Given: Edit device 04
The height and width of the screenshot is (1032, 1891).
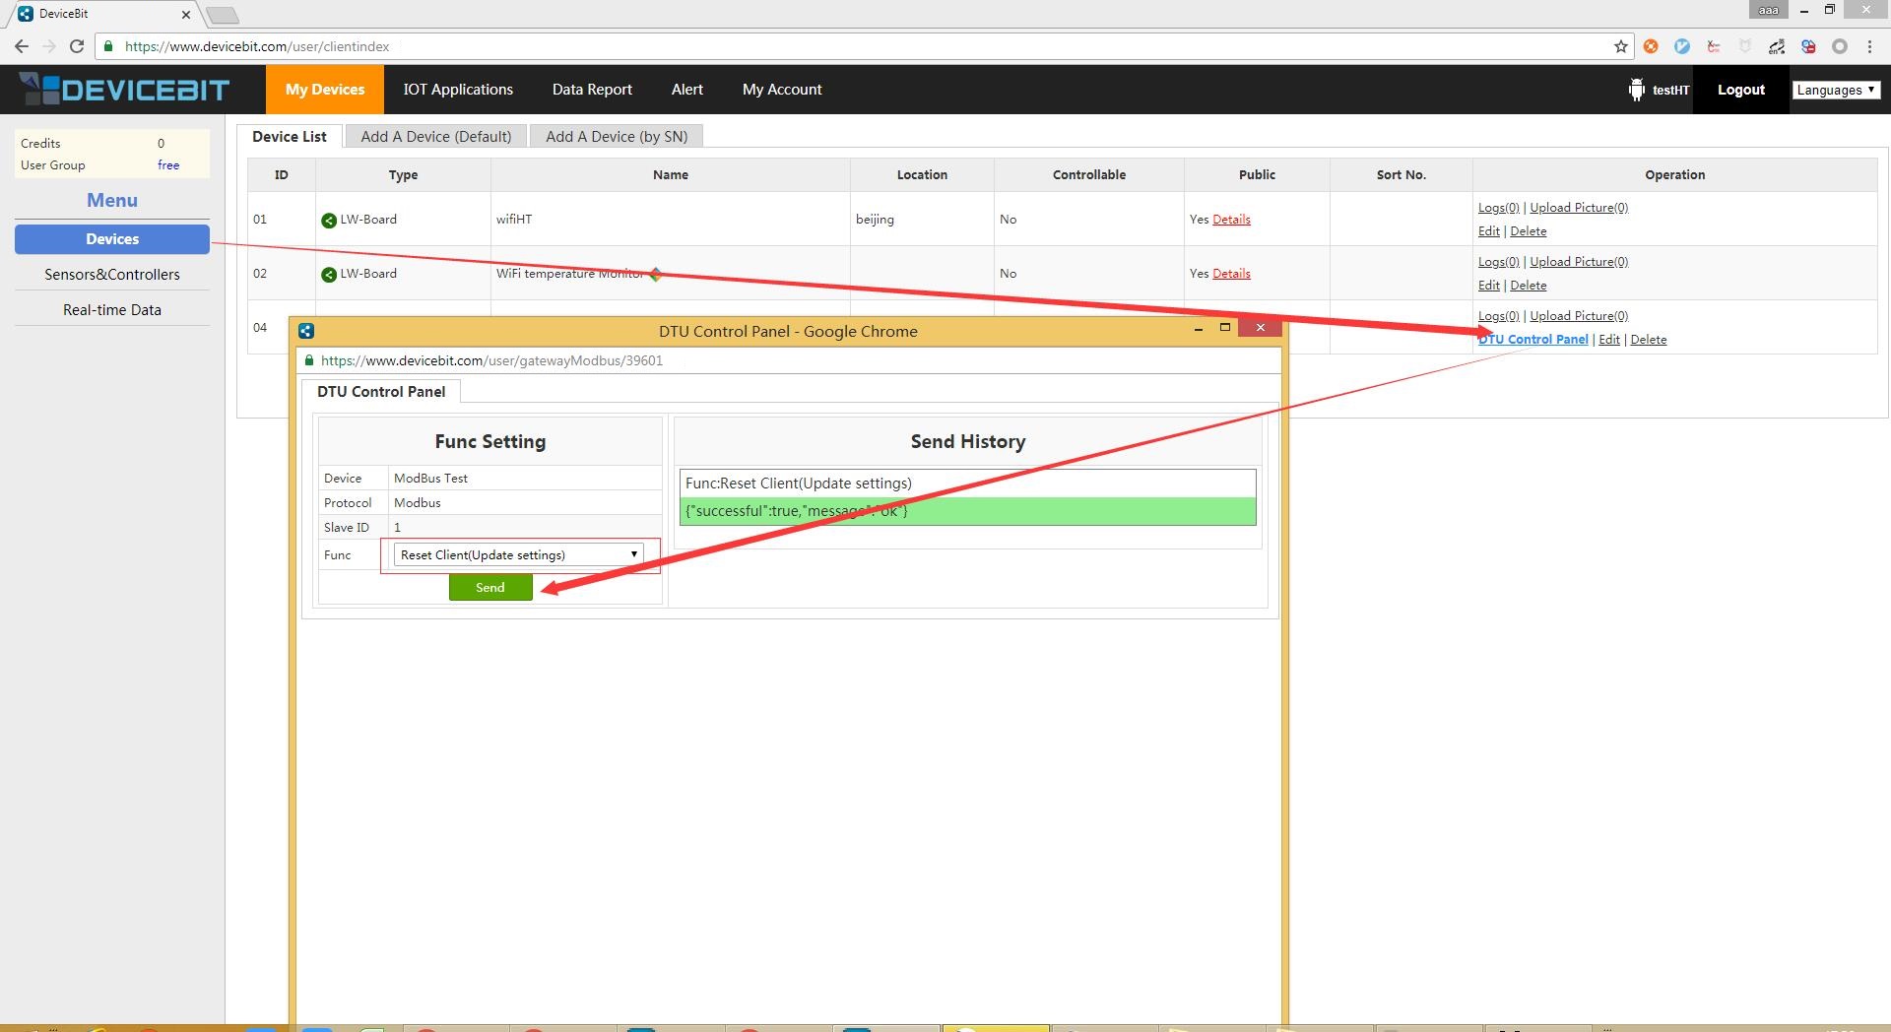Looking at the screenshot, I should tap(1609, 340).
